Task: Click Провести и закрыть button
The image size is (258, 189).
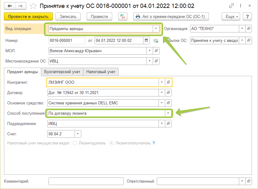Action: (28, 17)
